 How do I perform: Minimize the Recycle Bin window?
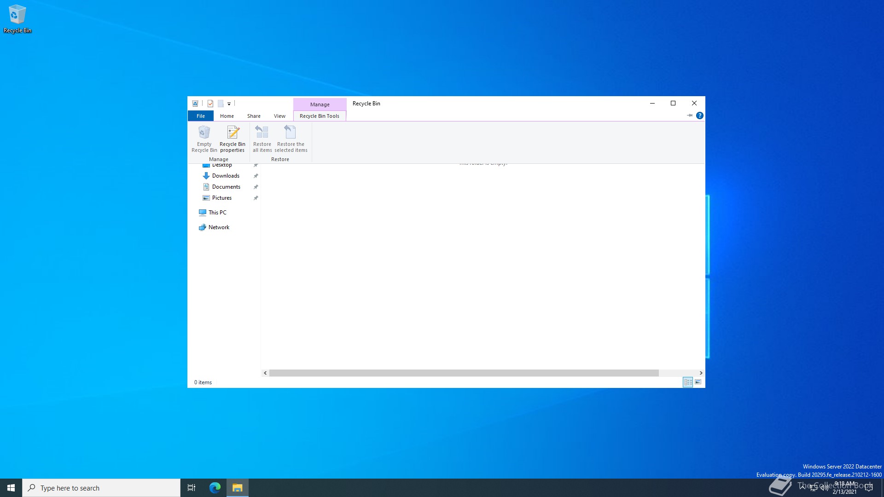[x=652, y=103]
